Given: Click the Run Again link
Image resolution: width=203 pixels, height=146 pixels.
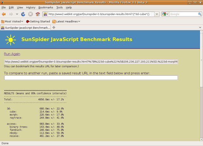Looking at the screenshot, I should pyautogui.click(x=12, y=54).
